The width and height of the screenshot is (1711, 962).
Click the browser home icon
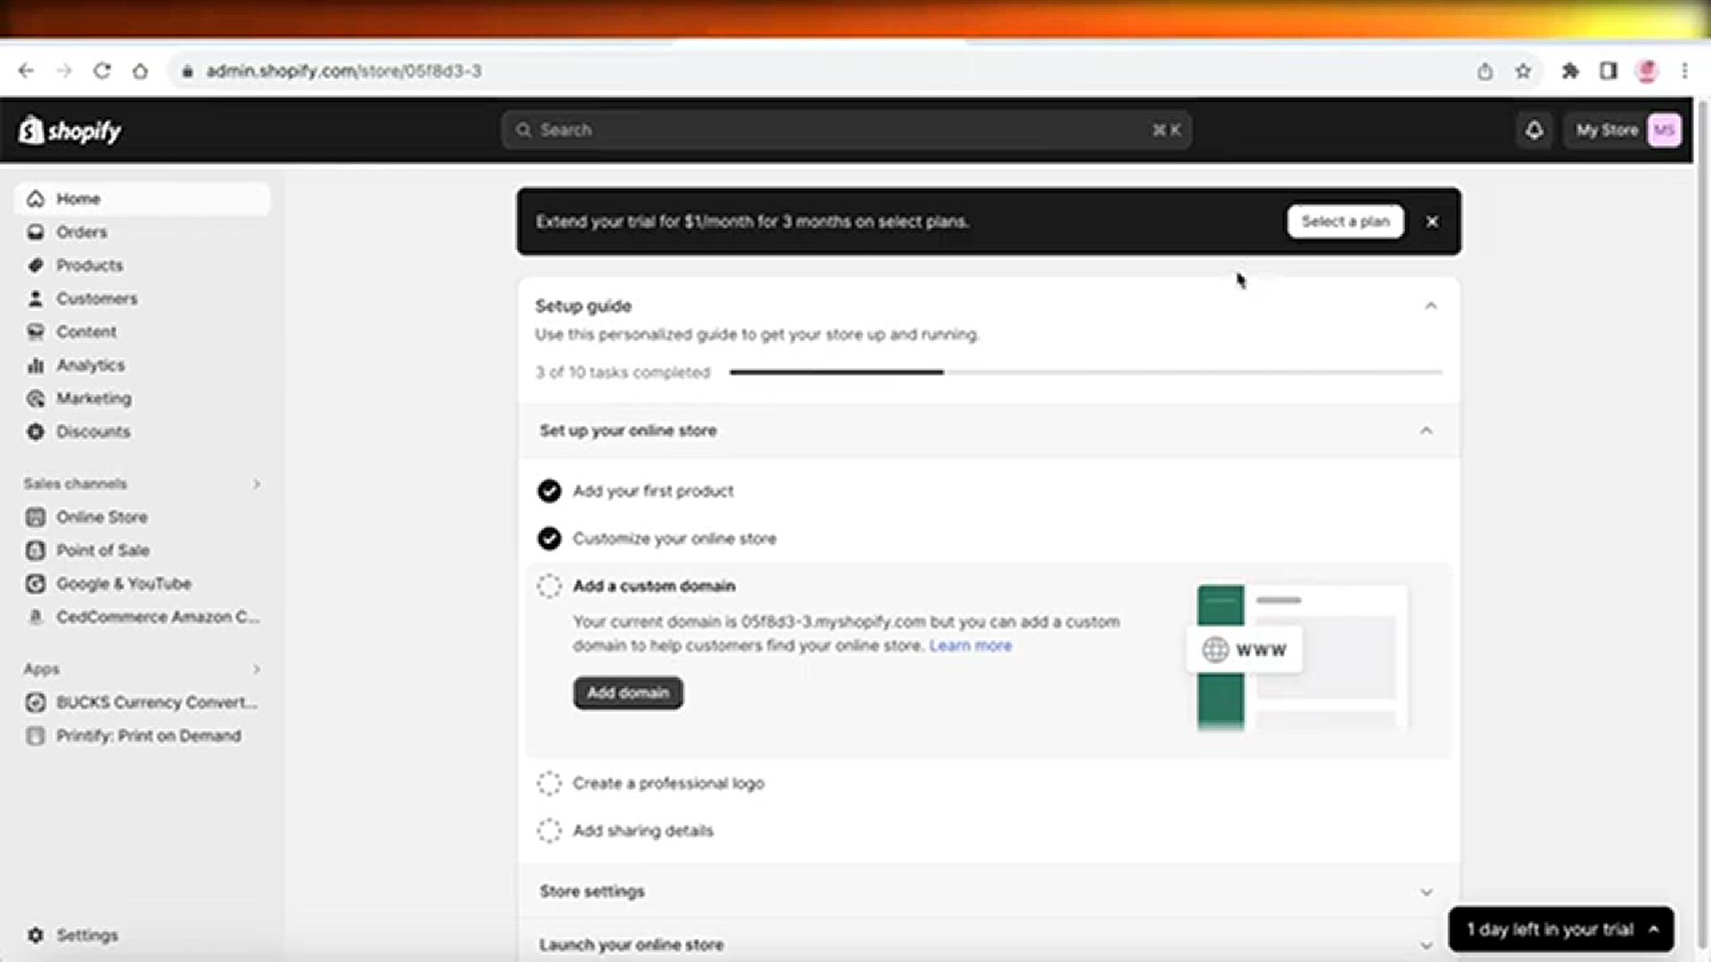point(140,71)
